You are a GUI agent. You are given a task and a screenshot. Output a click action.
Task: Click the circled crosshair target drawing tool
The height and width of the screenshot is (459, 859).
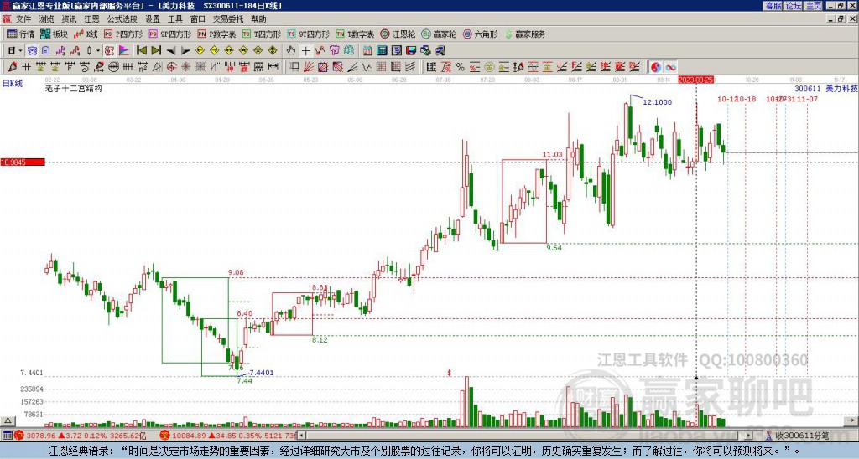tap(170, 67)
